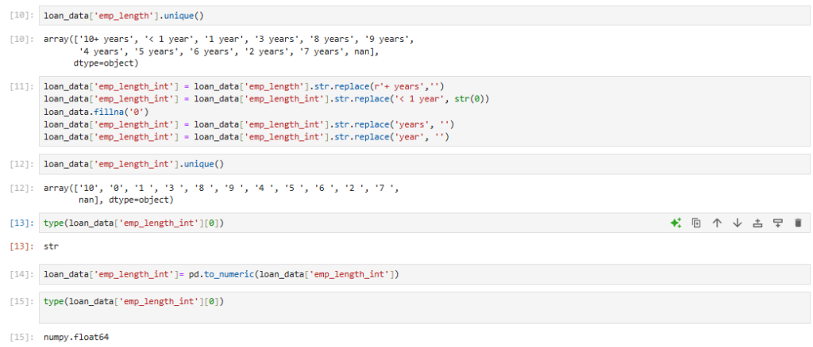Screen dimensions: 813x347
Task: Insert a cell below cell 13
Action: [778, 223]
